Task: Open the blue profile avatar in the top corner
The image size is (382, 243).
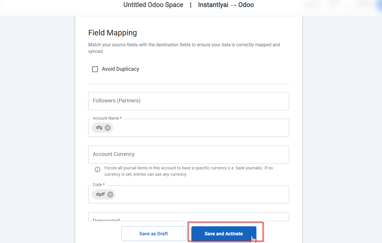Action: click(x=379, y=5)
